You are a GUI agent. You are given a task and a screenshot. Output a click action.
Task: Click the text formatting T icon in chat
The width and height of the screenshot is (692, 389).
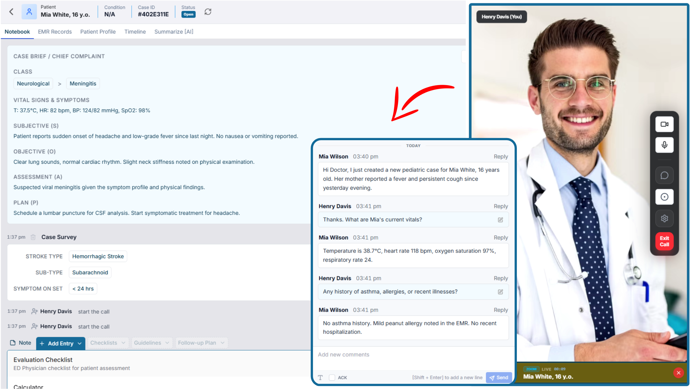pos(320,378)
